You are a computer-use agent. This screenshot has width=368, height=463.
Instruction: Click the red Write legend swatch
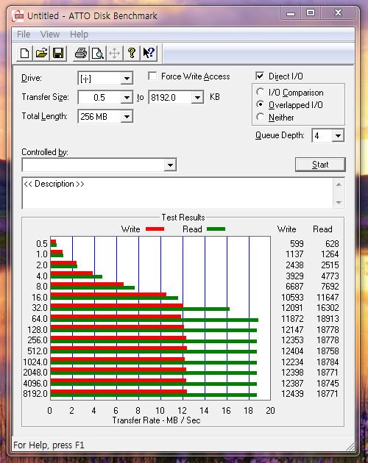(155, 229)
